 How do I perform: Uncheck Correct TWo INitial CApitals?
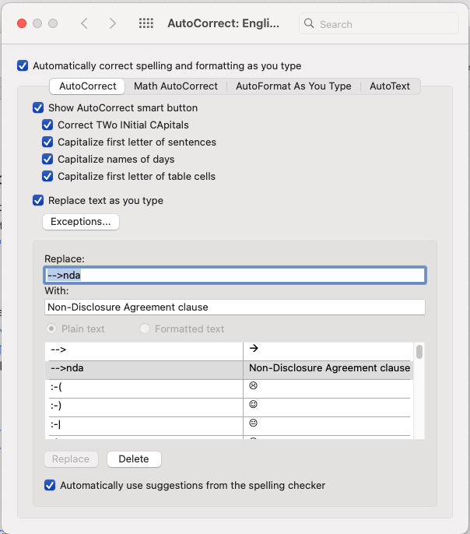(47, 125)
